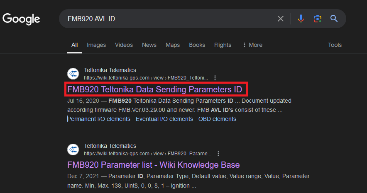The width and height of the screenshot is (367, 193).
Task: Switch to Images tab
Action: tap(96, 45)
